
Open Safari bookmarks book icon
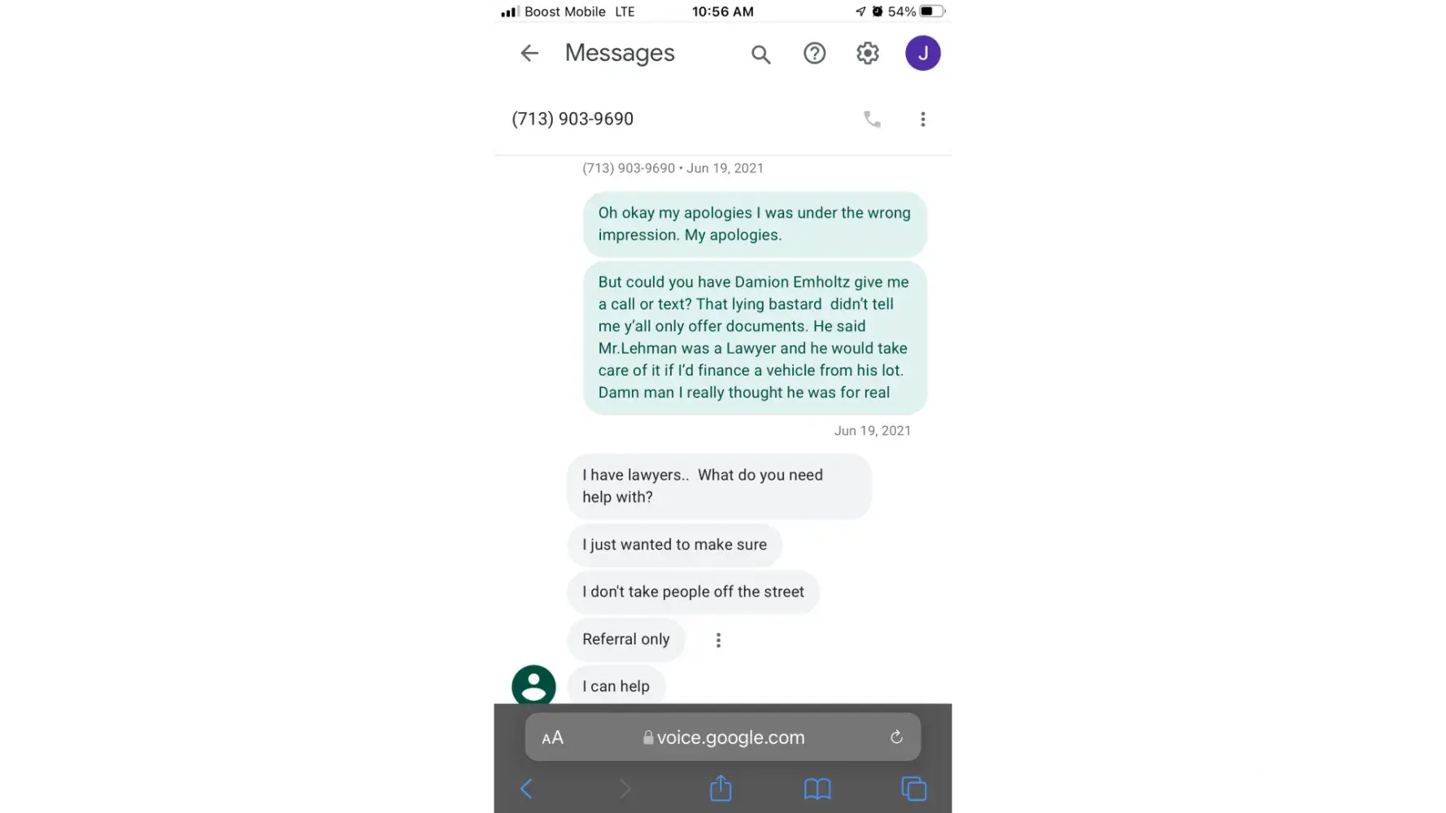coord(817,789)
